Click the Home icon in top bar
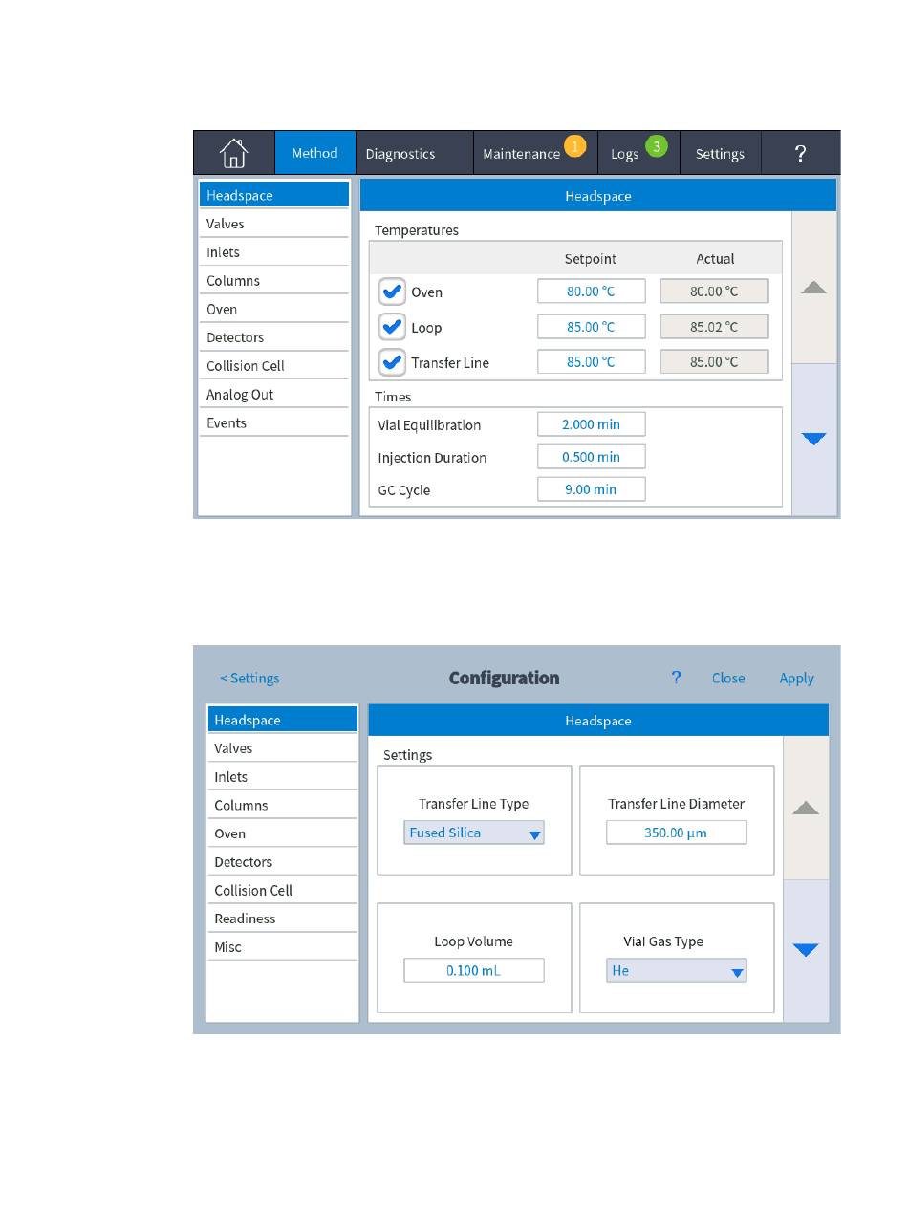Viewport: 908px width, 1211px height. [234, 153]
